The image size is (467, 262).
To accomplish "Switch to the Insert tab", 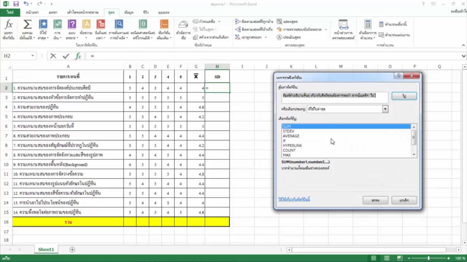I will click(53, 12).
